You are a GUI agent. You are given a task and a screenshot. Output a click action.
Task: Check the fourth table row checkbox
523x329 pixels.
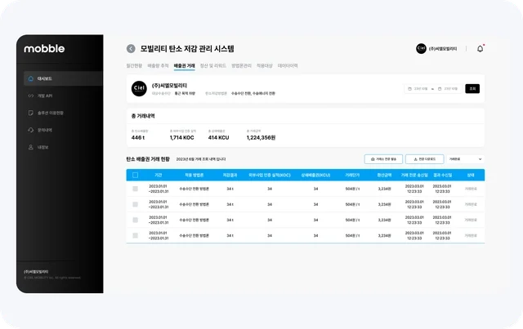tap(136, 236)
